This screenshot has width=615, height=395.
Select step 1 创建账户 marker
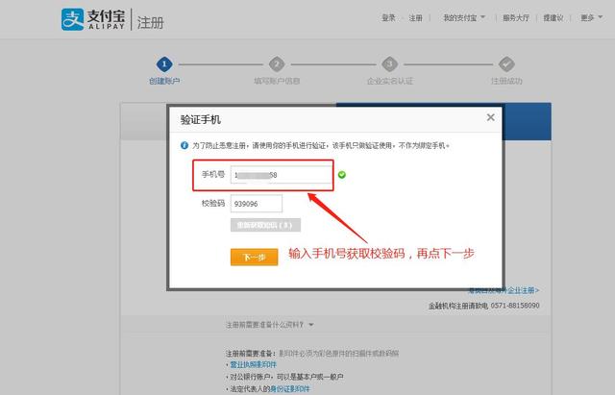[164, 64]
